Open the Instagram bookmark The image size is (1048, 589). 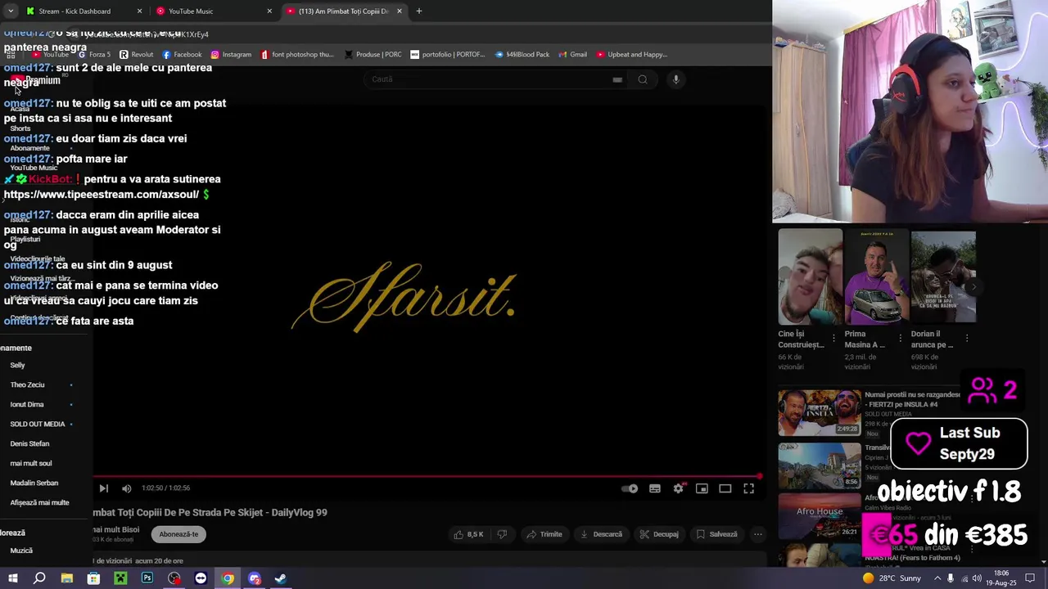[x=231, y=55]
